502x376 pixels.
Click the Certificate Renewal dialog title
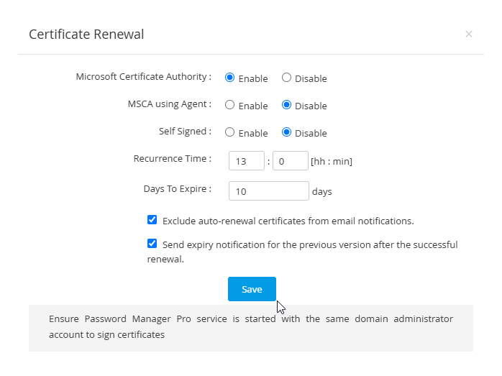pos(86,35)
